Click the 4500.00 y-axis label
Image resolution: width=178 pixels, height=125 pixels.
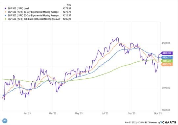click(x=166, y=43)
